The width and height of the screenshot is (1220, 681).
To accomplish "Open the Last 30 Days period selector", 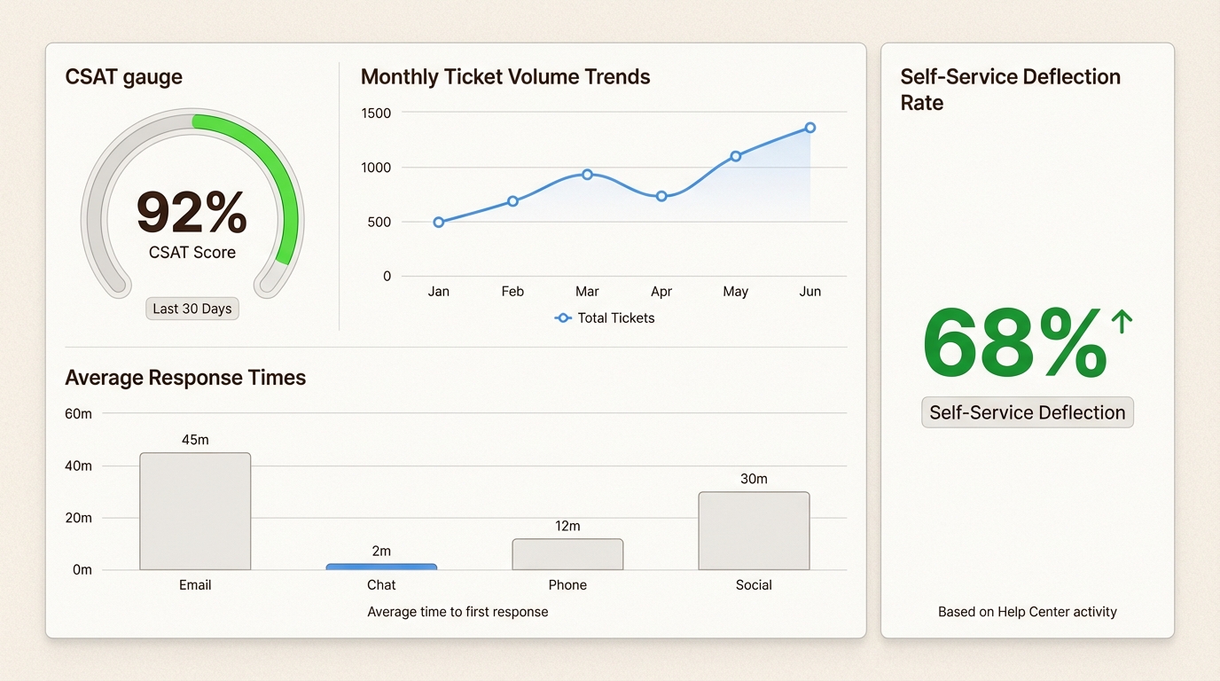I will click(x=192, y=309).
